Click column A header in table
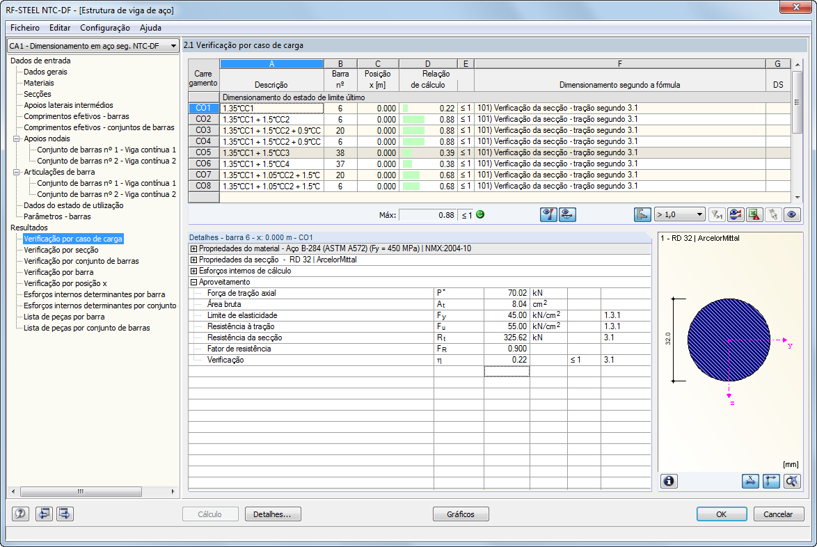The height and width of the screenshot is (547, 817). [x=271, y=64]
